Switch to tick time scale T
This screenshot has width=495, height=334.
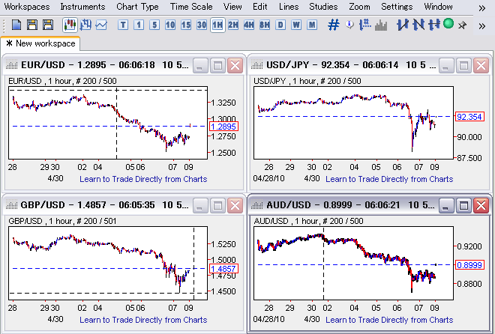point(123,25)
